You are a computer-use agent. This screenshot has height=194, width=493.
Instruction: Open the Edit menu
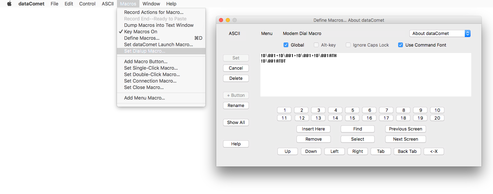coord(69,4)
